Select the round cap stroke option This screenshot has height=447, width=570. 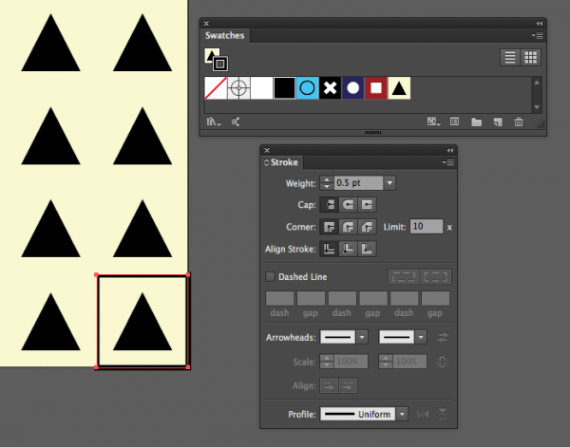pos(348,204)
